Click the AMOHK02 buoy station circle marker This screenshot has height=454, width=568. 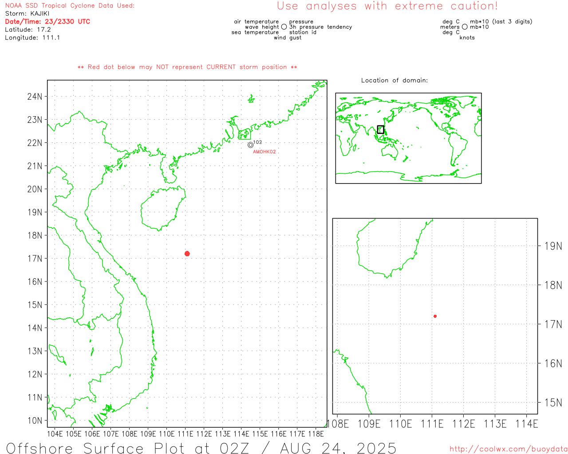click(250, 145)
